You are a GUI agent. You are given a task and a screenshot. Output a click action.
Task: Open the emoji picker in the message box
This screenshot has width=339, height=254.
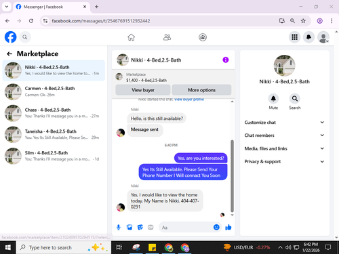point(216,227)
